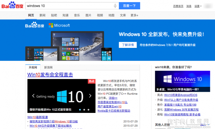Select the 贴吧 search tab
Image resolution: width=215 pixels, height=129 pixels.
tap(54, 15)
